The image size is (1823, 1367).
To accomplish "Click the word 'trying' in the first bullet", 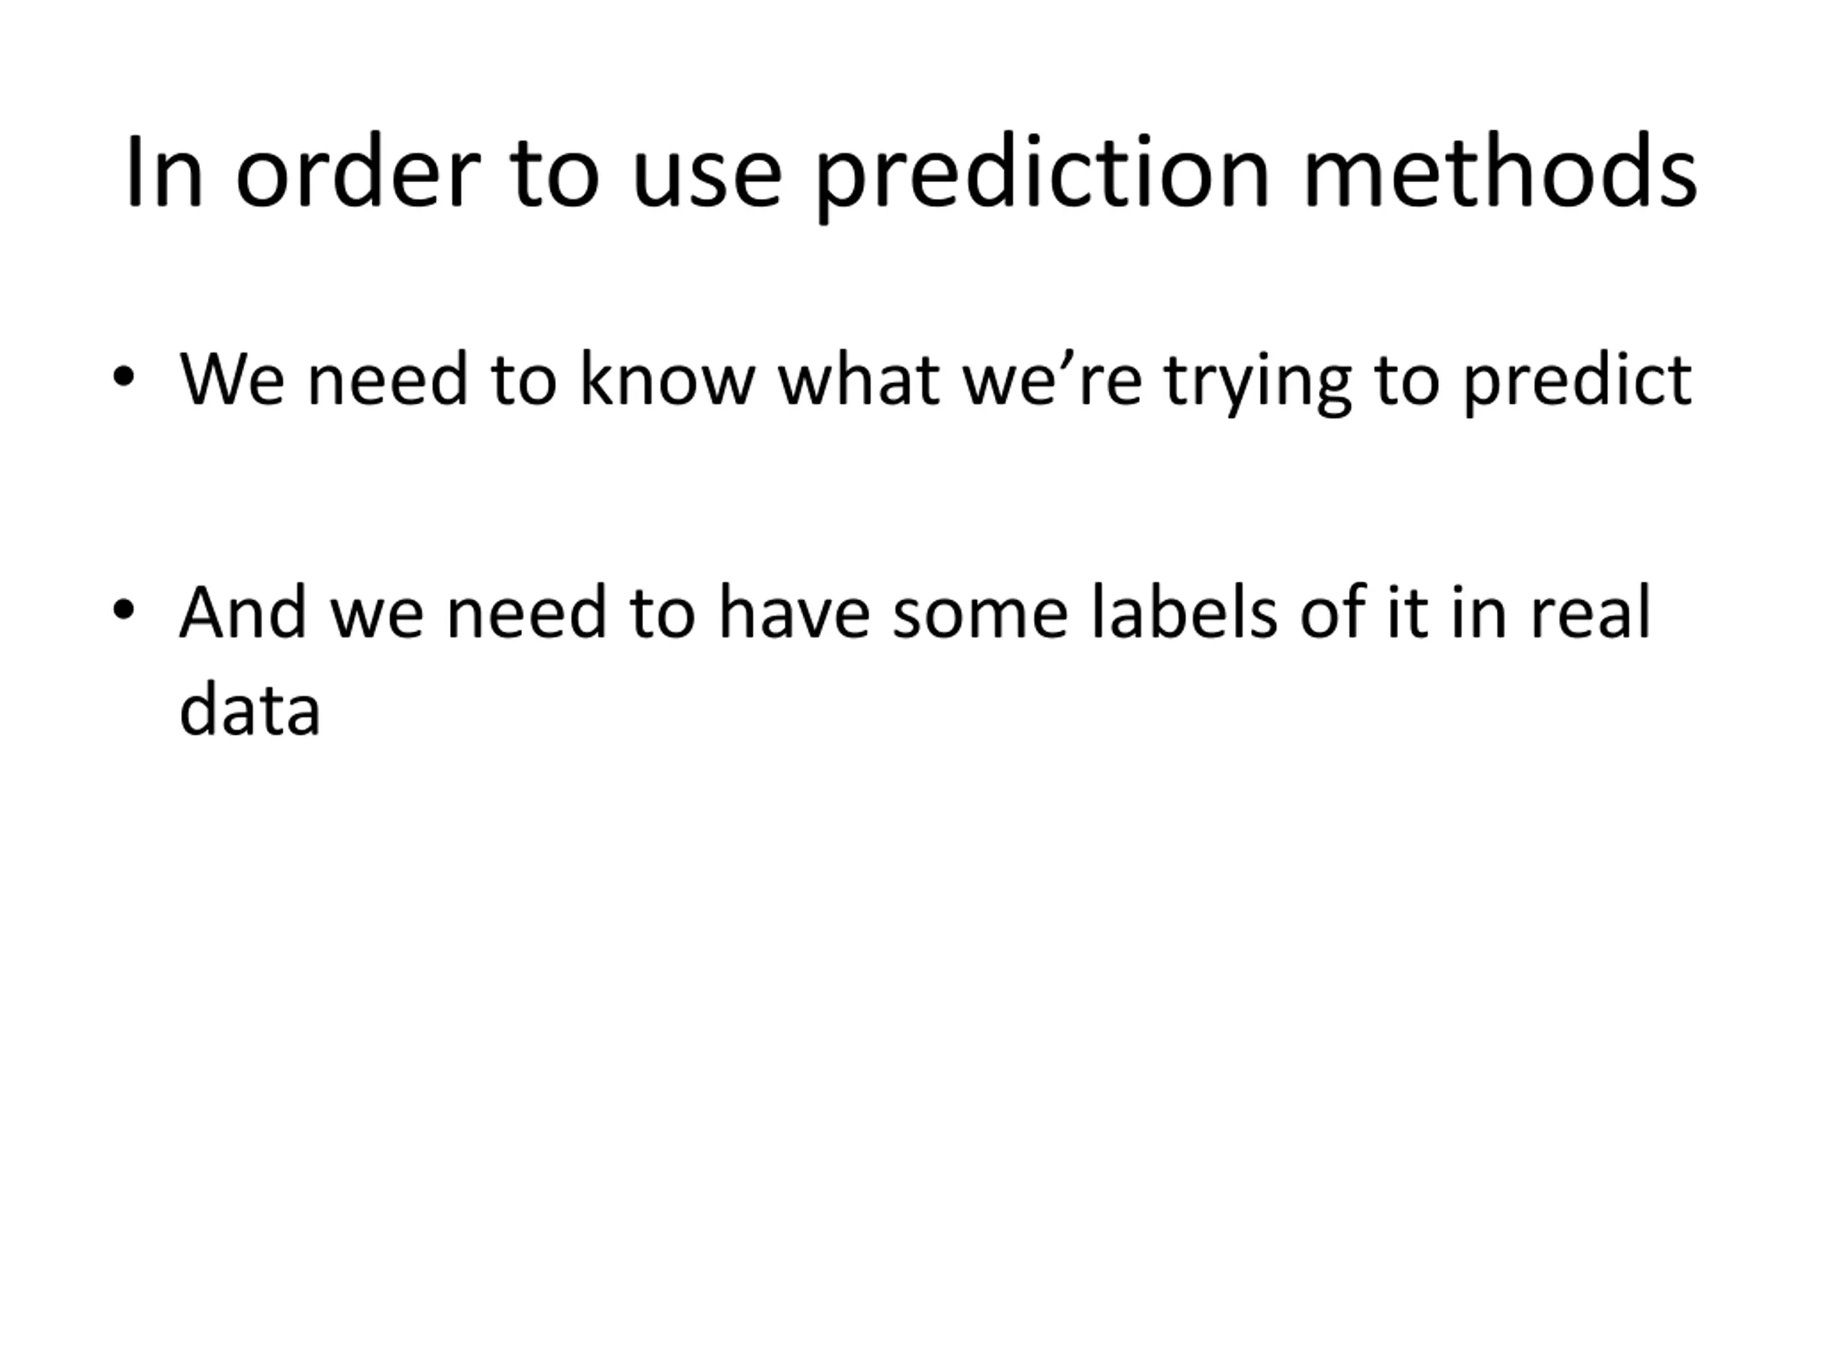I will click(1258, 383).
